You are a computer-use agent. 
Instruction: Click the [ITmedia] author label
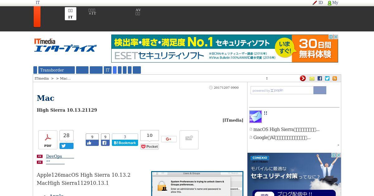[233, 120]
